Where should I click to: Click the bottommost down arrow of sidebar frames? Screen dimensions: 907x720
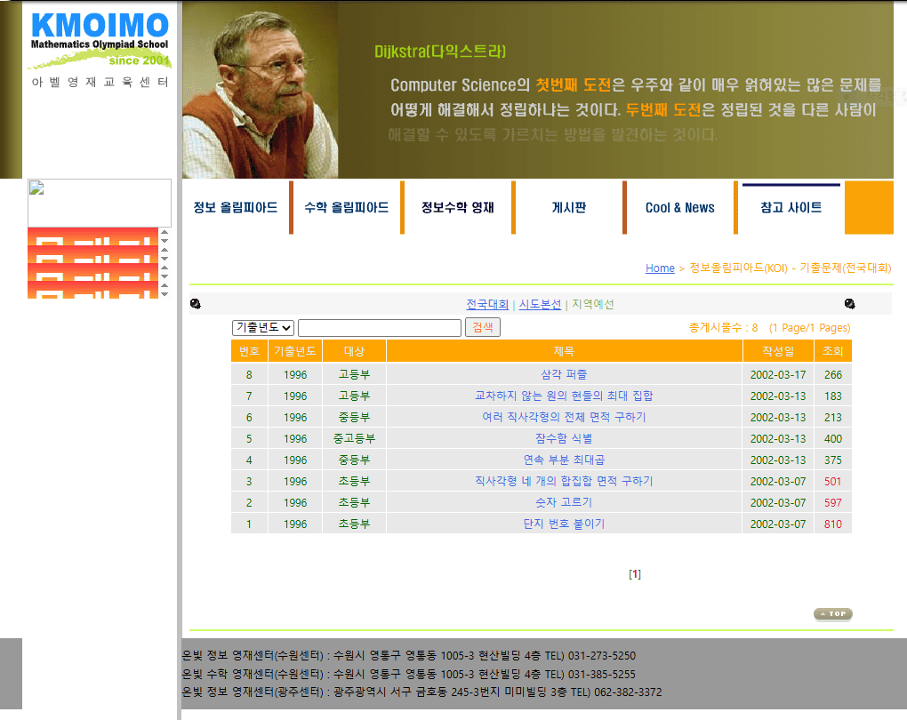point(165,294)
